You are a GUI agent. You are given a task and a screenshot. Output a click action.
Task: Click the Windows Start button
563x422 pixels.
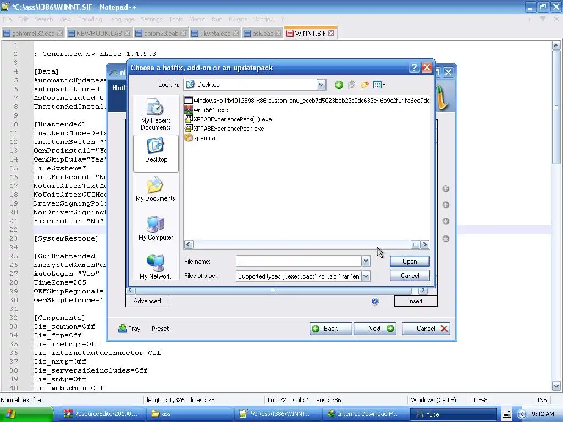(26, 414)
